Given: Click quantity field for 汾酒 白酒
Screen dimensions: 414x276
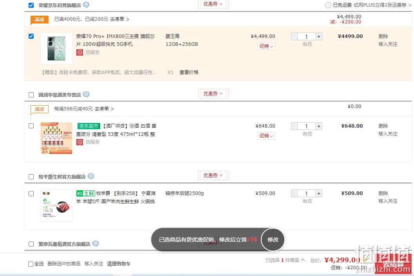Looking at the screenshot, I should [x=307, y=126].
